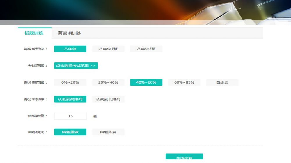Click the question count field showing 15

pyautogui.click(x=70, y=116)
